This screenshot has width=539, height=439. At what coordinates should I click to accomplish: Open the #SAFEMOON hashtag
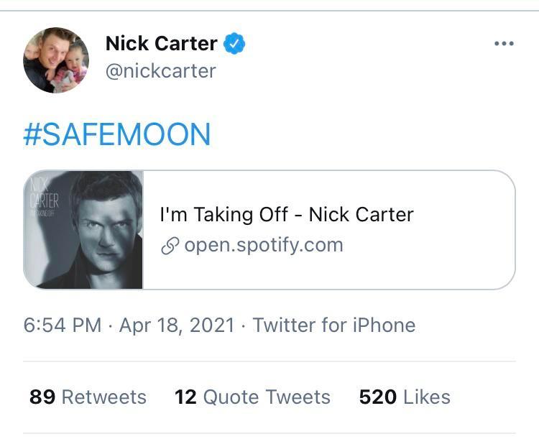point(117,135)
